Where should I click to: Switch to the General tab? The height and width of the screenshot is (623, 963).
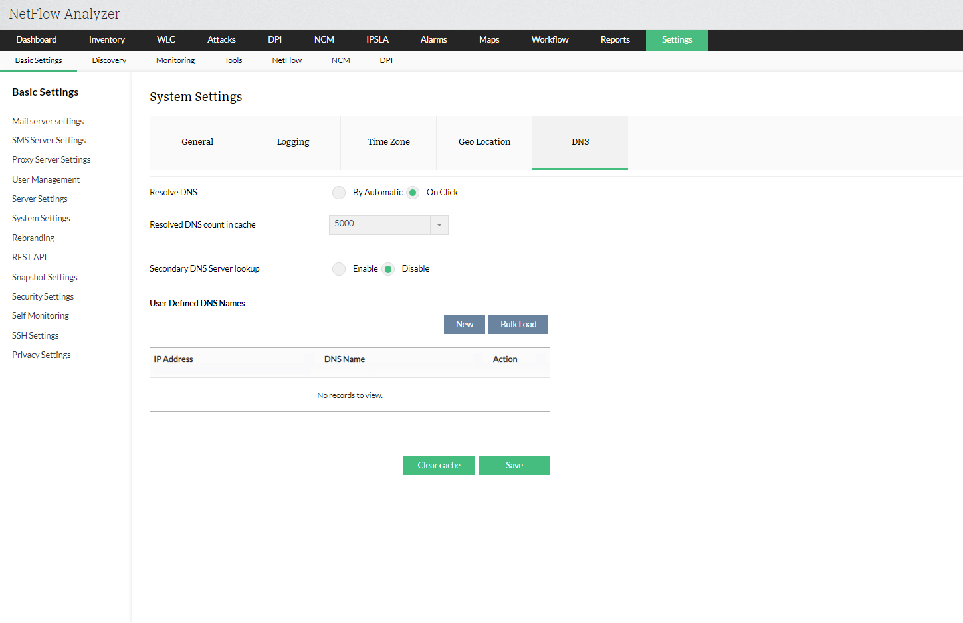click(197, 142)
